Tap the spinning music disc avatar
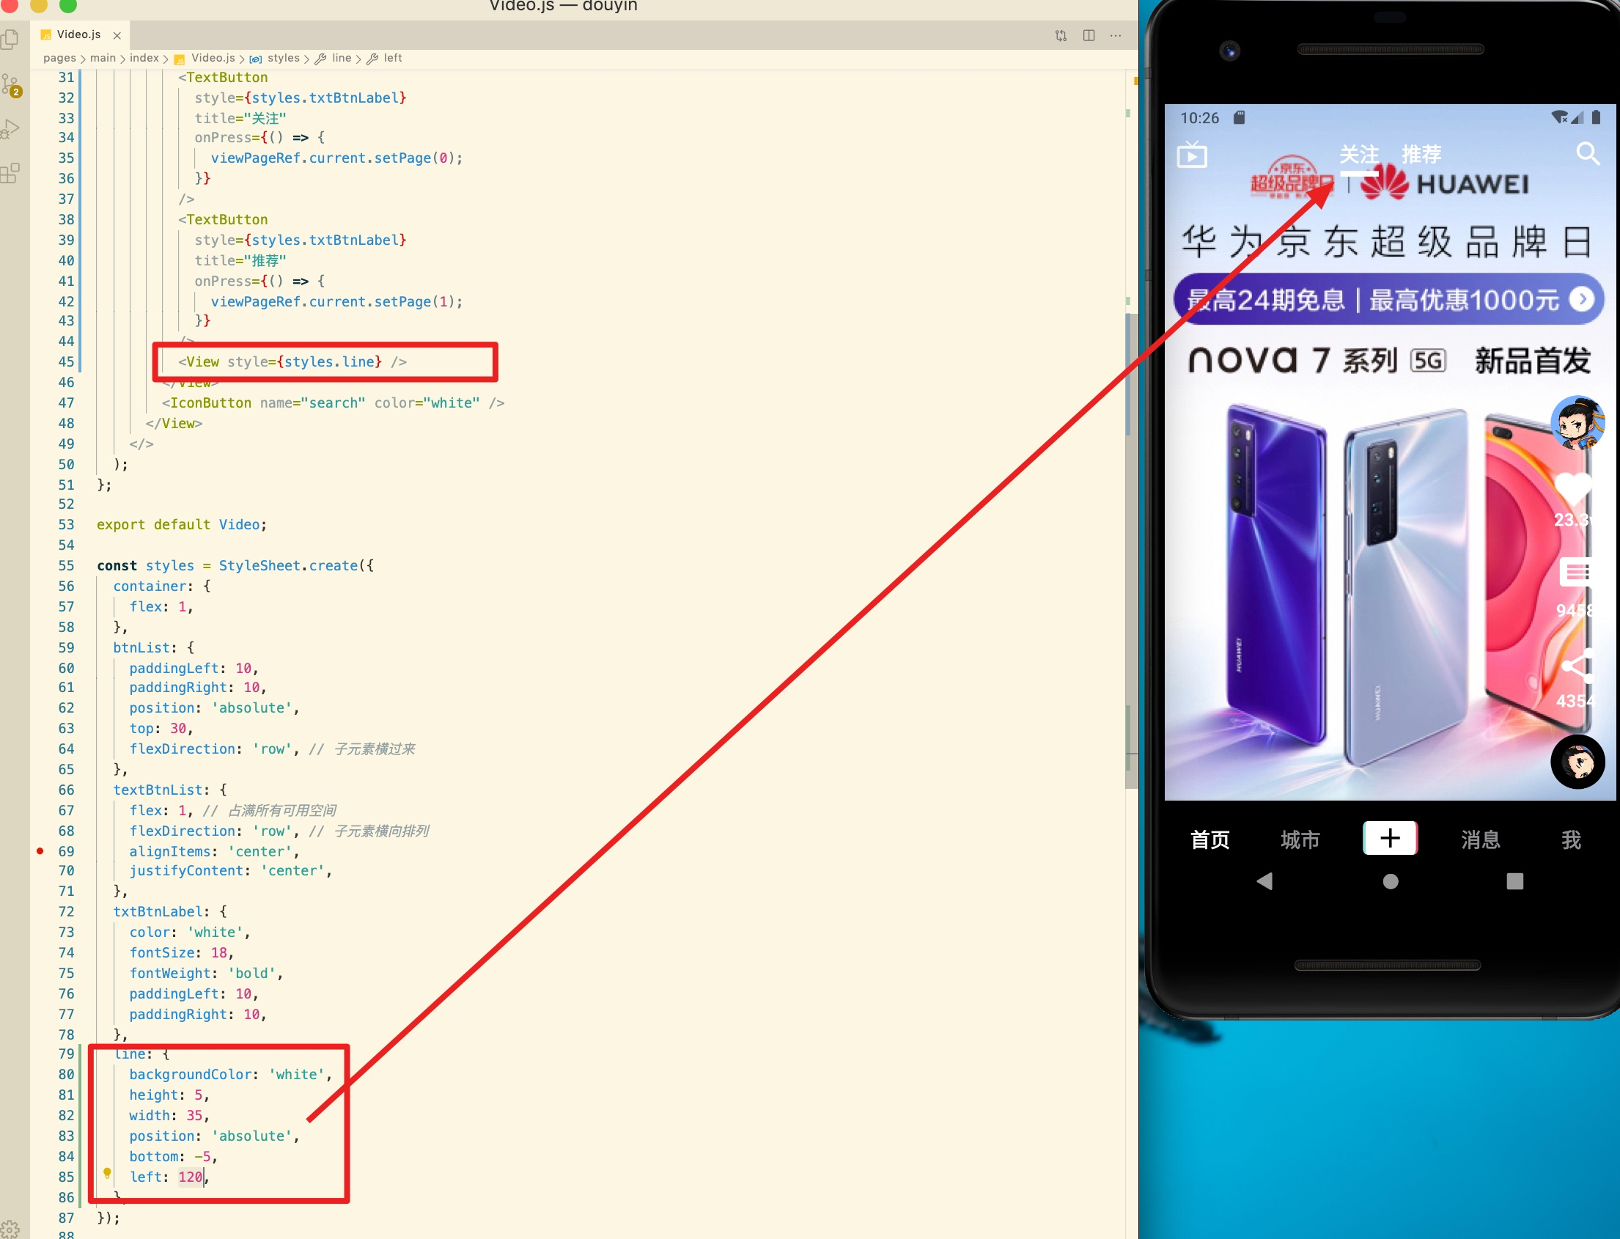This screenshot has height=1239, width=1620. pos(1577,762)
